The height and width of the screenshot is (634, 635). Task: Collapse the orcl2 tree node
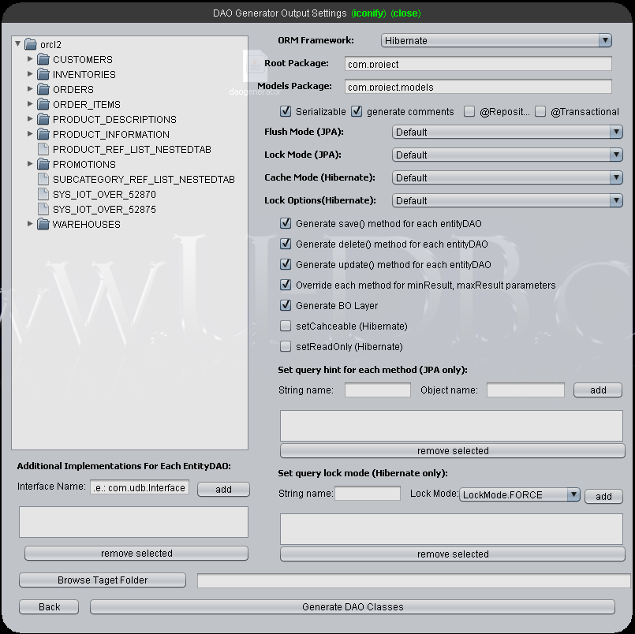pyautogui.click(x=17, y=43)
